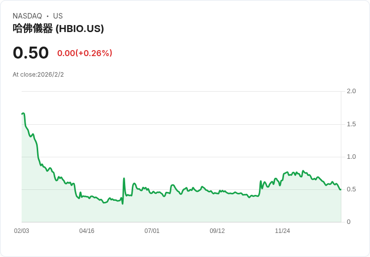Click the sharp price spike before 07/01
370x257 pixels.
pyautogui.click(x=124, y=178)
